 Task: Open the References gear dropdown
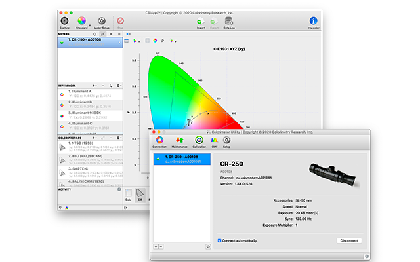click(x=119, y=86)
